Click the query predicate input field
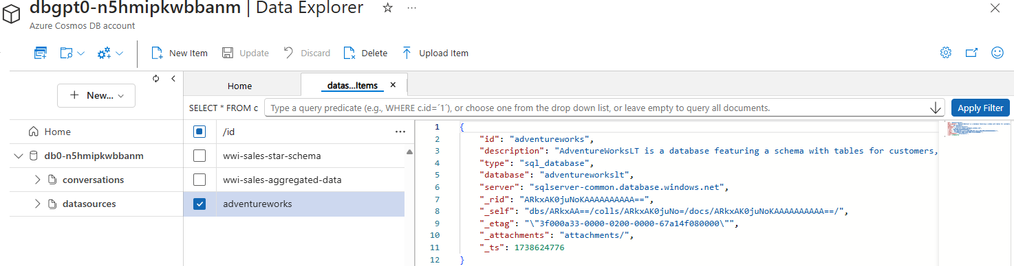Viewport: 1014px width, 266px height. tap(596, 108)
